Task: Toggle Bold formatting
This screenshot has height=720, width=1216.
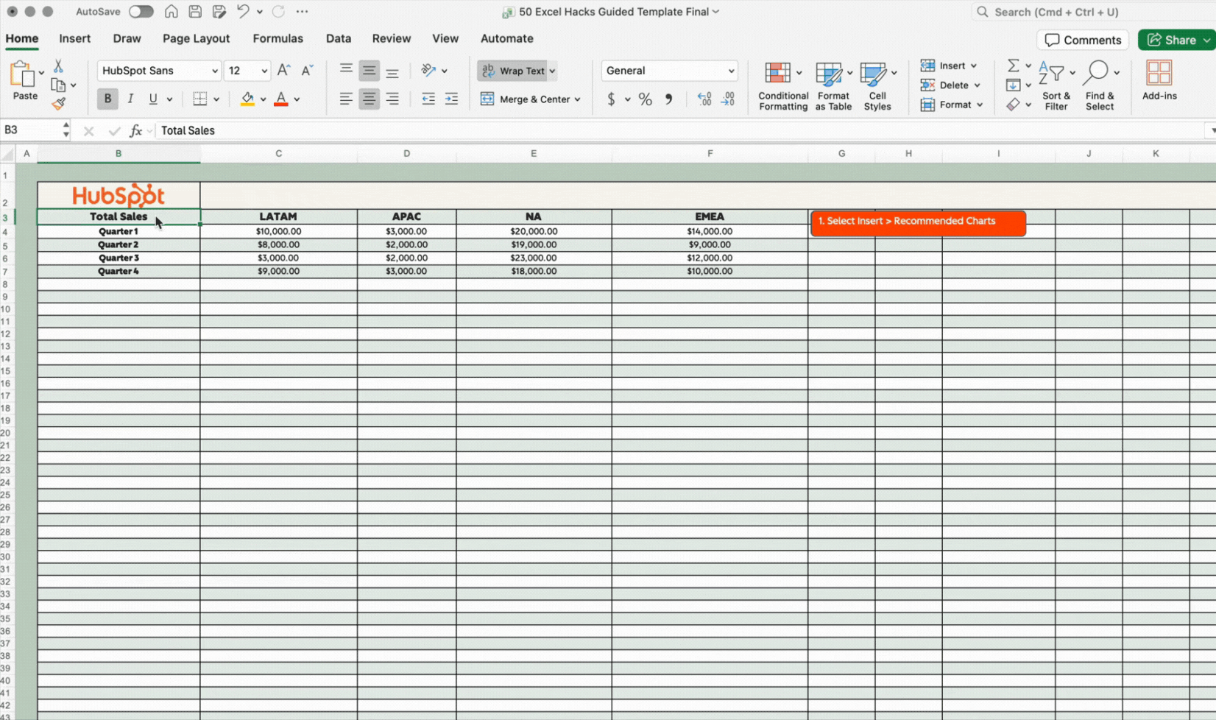Action: tap(107, 99)
